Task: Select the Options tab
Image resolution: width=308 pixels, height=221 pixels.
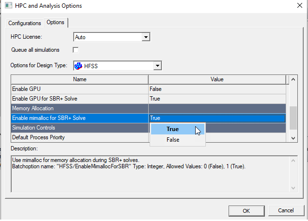Action: coord(55,23)
